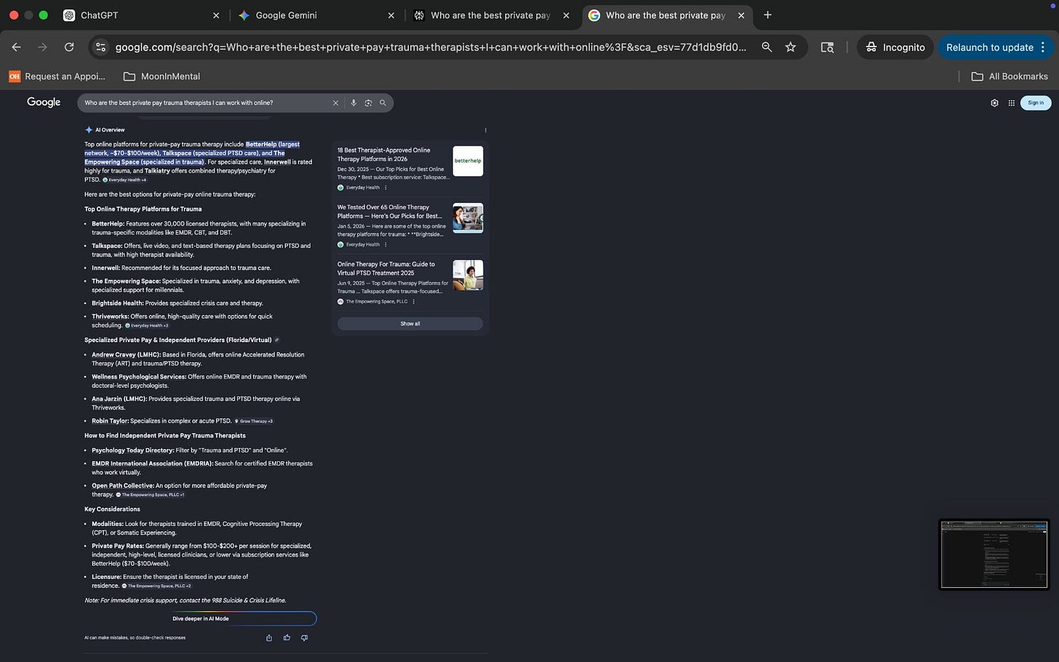Open the 18 Best Therapist-Approved Online Therapy article
The height and width of the screenshot is (662, 1059).
[383, 154]
